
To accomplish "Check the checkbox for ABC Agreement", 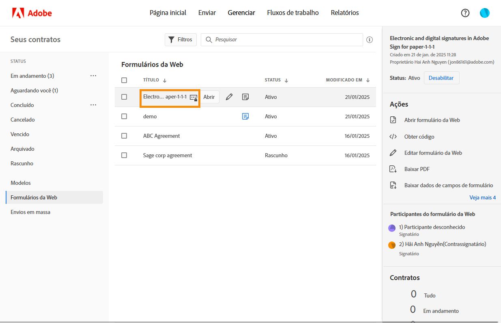I will 124,136.
